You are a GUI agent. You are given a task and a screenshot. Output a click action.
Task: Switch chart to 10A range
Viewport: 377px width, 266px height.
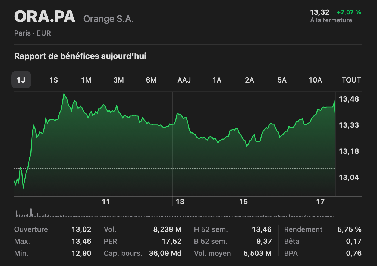[x=315, y=80]
